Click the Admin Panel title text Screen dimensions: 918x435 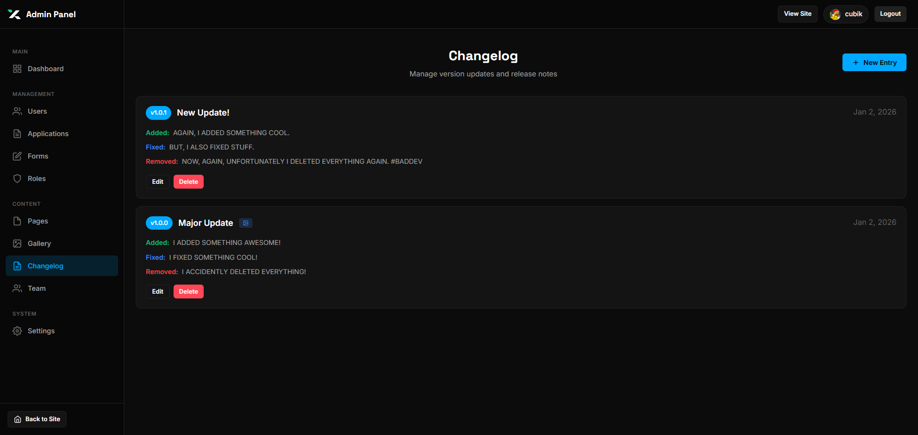pos(51,14)
